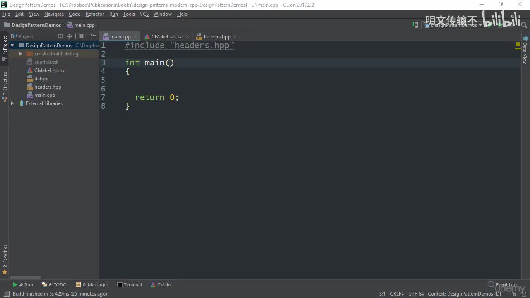Select the main.cpp editor tab
The height and width of the screenshot is (298, 530).
coord(120,37)
